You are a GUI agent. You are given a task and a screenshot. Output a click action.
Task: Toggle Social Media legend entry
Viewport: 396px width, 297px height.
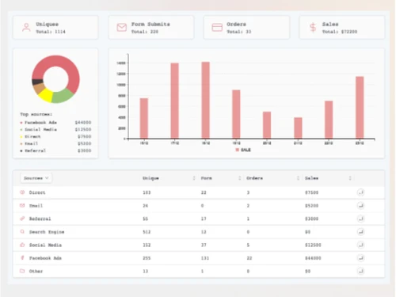55,129
